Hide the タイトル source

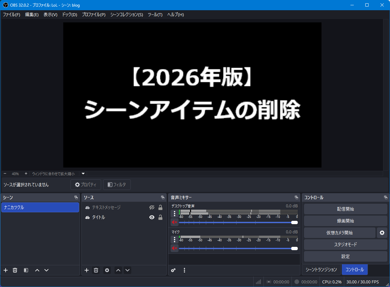coord(152,217)
